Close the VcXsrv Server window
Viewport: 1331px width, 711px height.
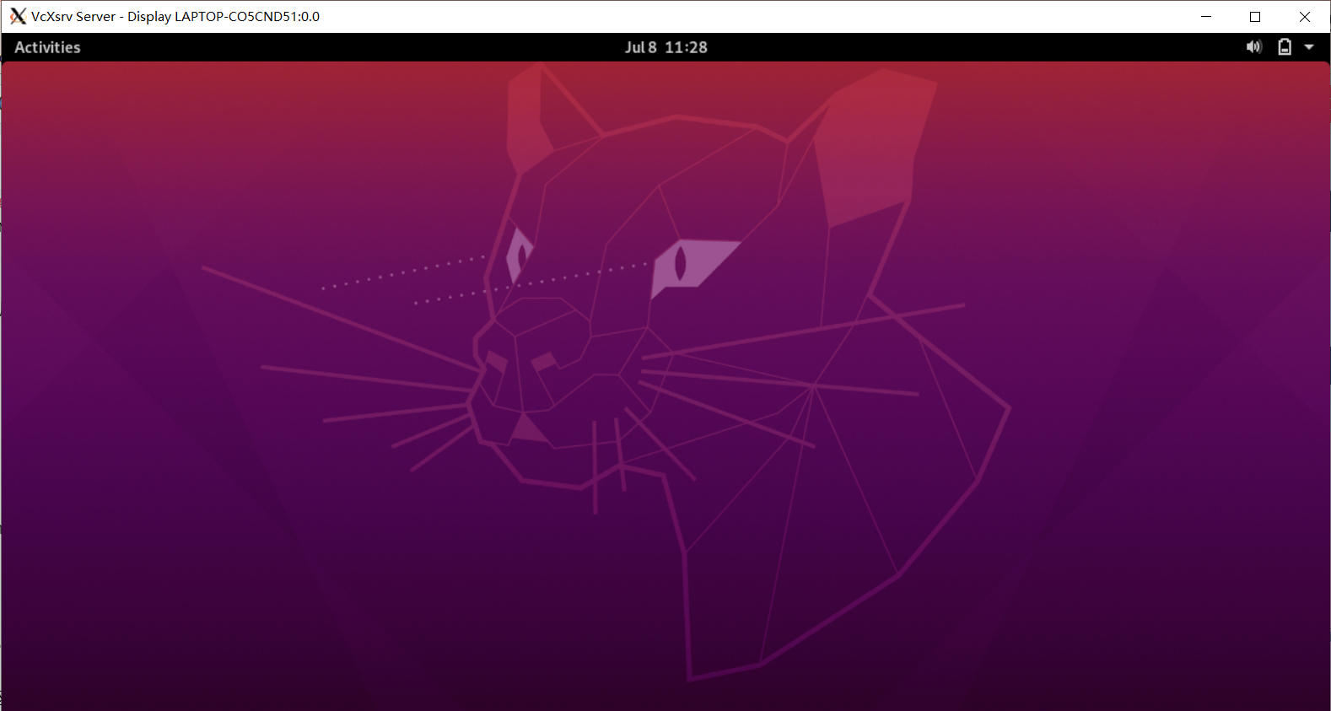coord(1305,16)
